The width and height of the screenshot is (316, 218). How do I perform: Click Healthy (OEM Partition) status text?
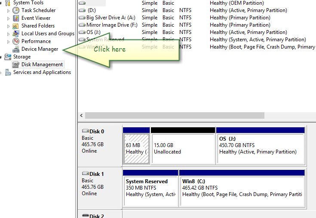pos(237,3)
